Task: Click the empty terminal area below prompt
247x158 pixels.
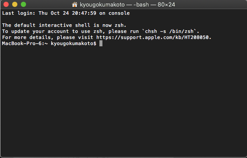Action: click(x=123, y=100)
